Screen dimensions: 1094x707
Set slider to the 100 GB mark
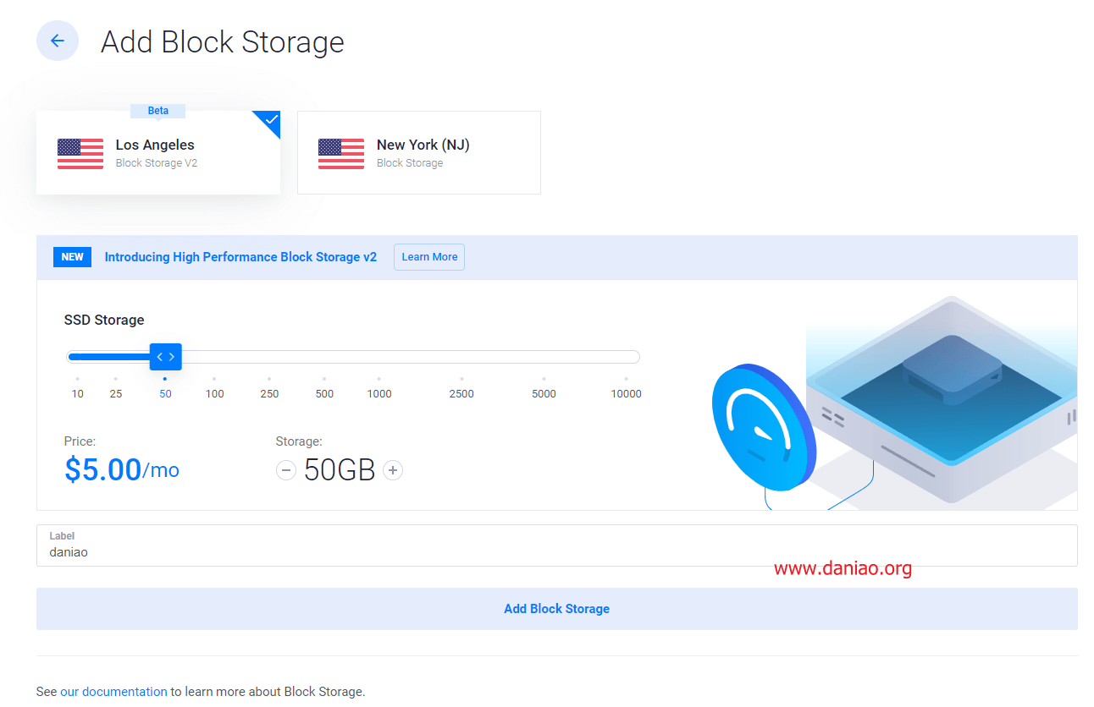(x=214, y=393)
